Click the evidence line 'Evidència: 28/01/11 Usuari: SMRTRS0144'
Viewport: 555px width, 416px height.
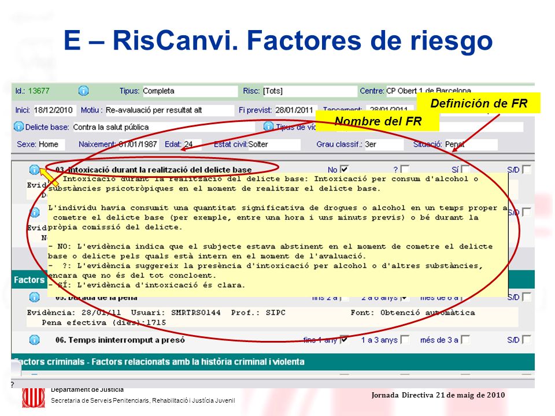click(x=124, y=313)
